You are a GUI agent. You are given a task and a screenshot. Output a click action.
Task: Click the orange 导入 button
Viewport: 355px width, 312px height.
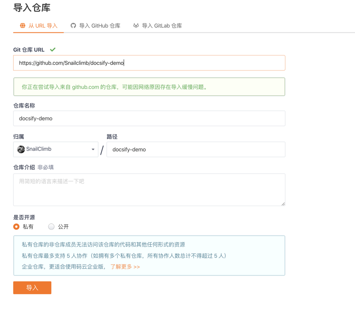click(32, 287)
